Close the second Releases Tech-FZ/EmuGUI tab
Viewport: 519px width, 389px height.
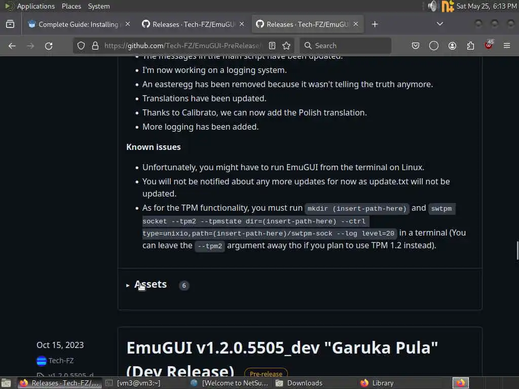pyautogui.click(x=242, y=24)
